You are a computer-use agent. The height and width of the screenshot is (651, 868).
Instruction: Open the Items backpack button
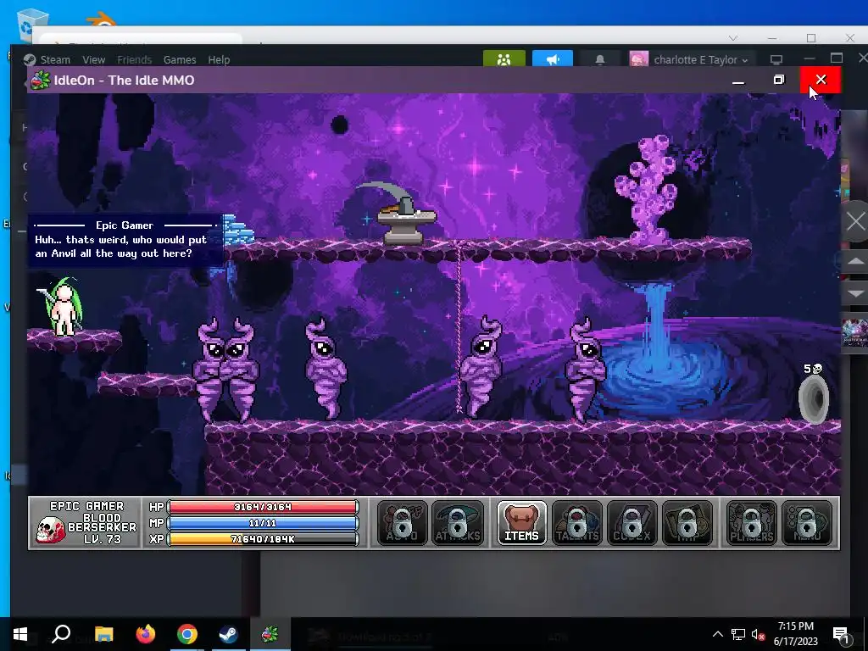point(521,523)
